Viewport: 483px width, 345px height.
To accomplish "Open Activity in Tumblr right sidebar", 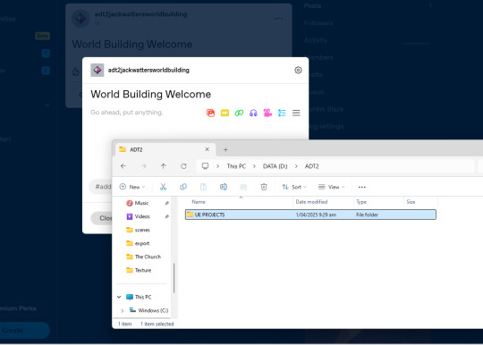I will pyautogui.click(x=316, y=40).
